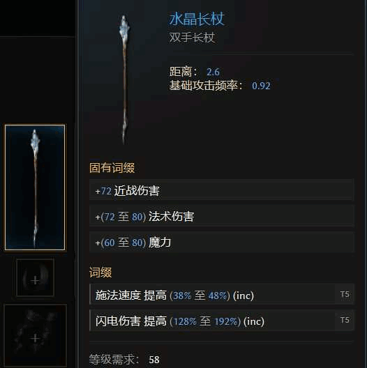The width and height of the screenshot is (367, 368).
Task: Click the (38% 至 48%) range value
Action: click(200, 296)
